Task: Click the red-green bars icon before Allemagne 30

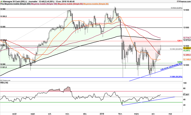Action: [1, 2]
